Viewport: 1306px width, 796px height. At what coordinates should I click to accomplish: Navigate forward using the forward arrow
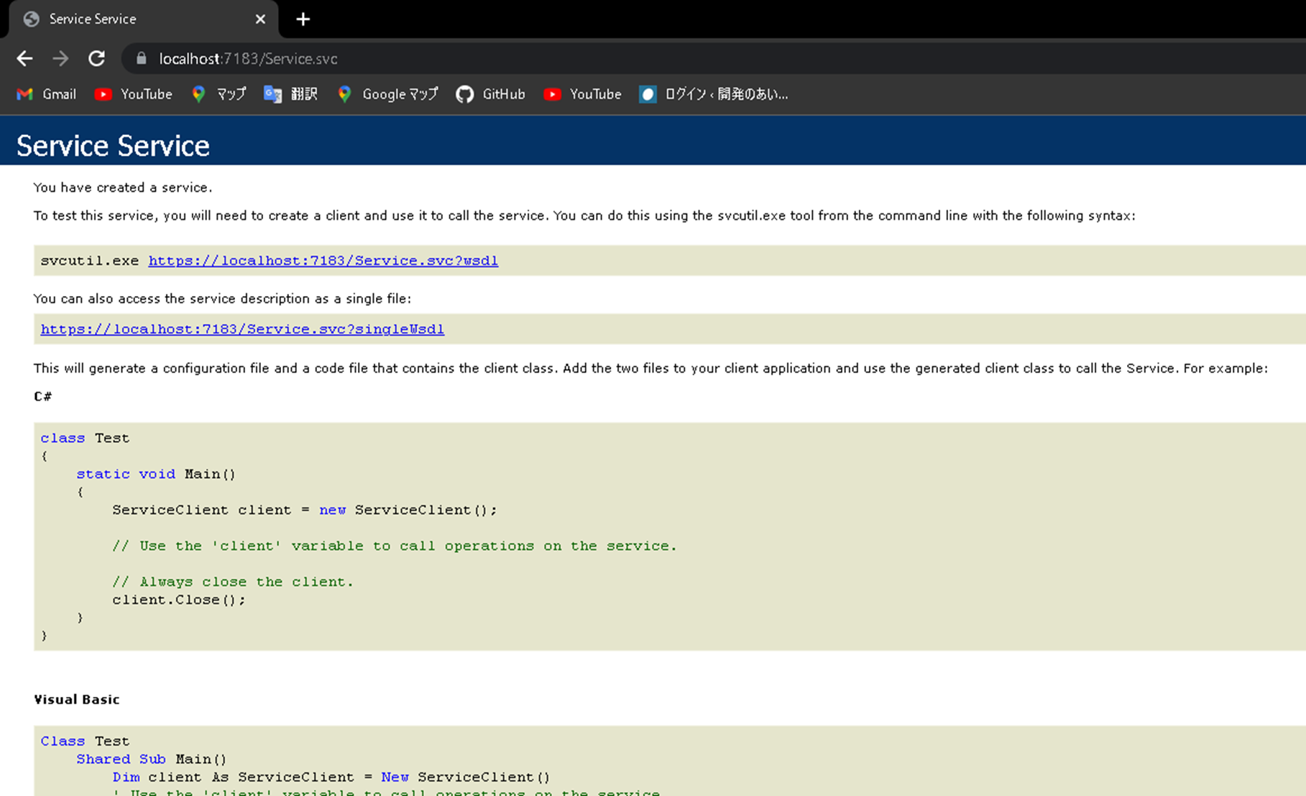coord(60,58)
